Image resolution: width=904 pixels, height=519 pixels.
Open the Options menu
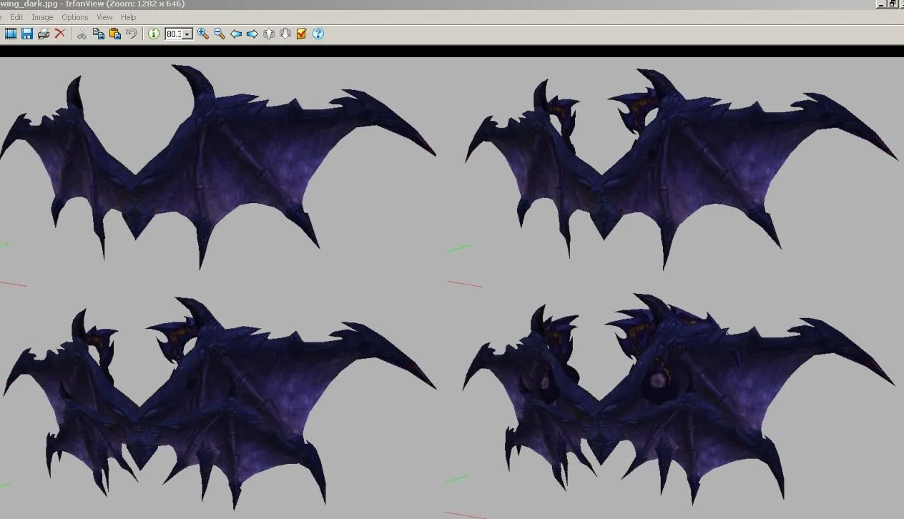point(75,17)
